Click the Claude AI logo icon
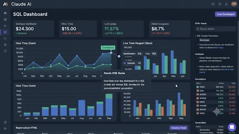239x134 pixels. point(6,4)
